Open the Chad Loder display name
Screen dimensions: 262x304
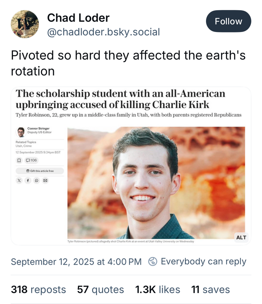(78, 18)
